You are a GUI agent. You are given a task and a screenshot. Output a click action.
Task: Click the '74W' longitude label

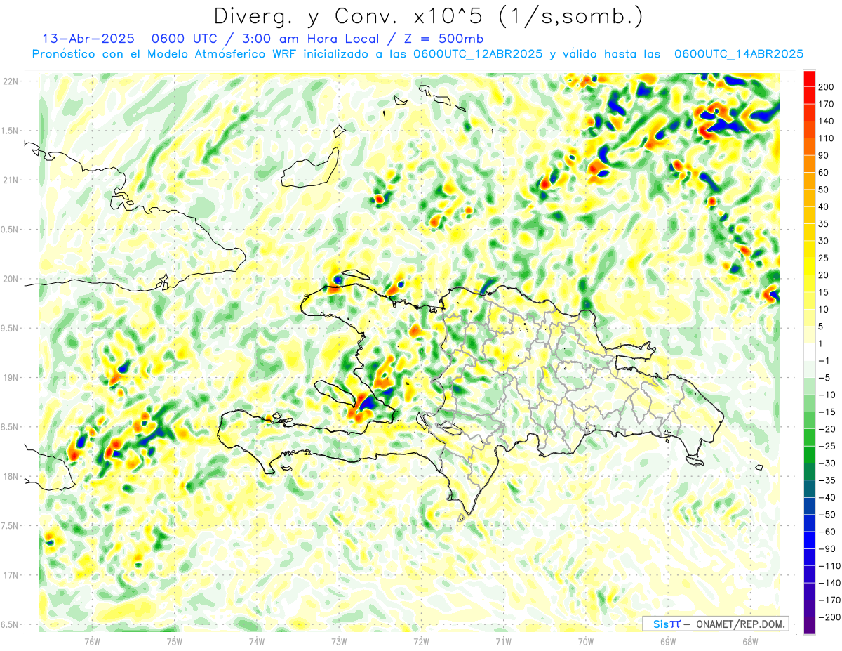coord(256,641)
